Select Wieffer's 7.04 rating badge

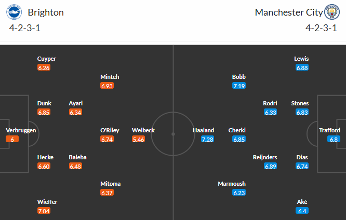[44, 211]
